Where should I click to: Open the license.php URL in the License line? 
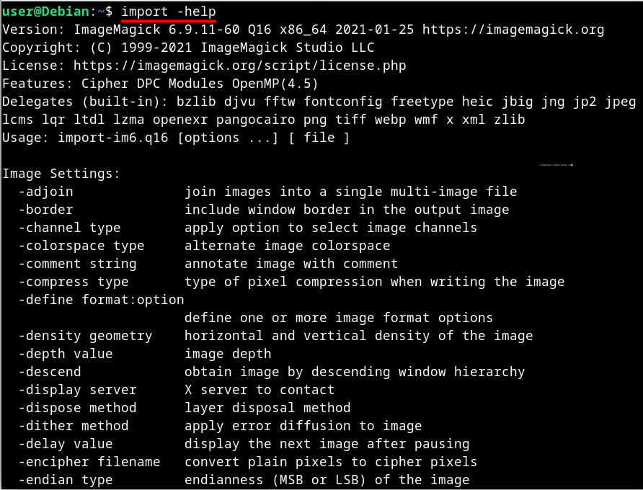click(240, 66)
